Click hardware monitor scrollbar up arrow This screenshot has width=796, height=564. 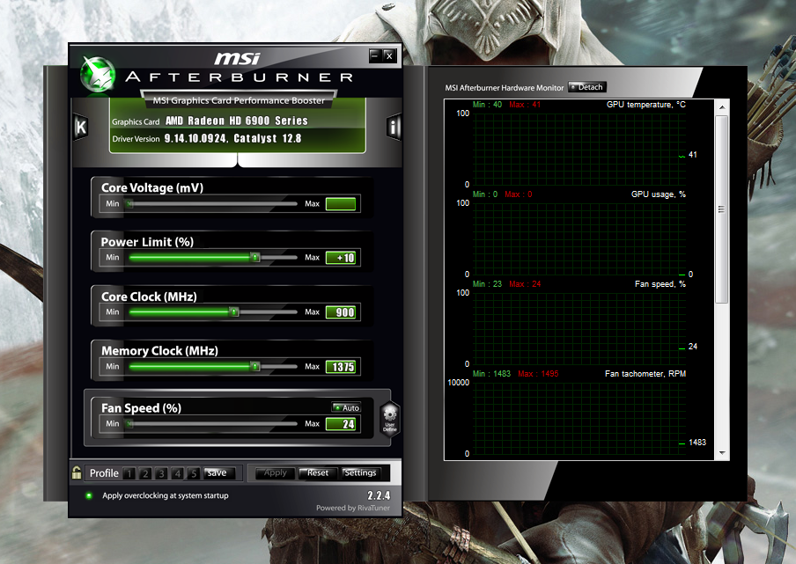click(722, 107)
